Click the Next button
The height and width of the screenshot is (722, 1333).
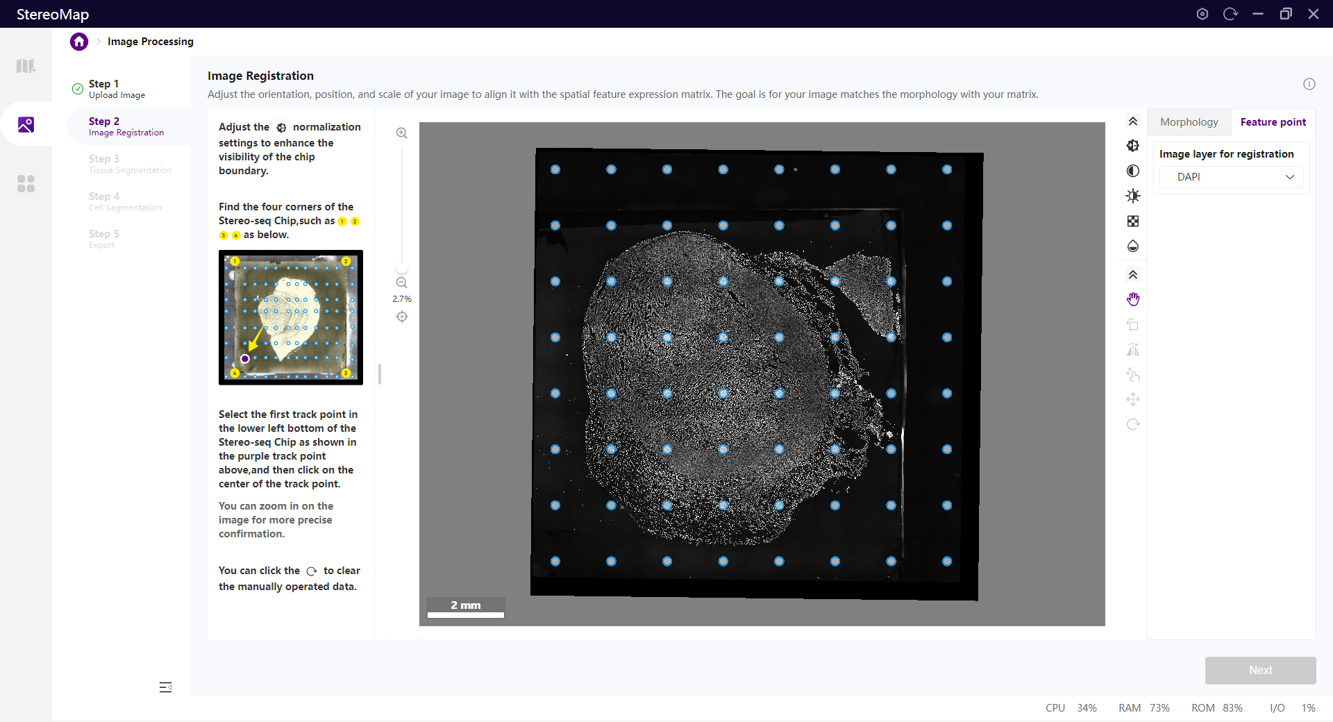pos(1260,670)
